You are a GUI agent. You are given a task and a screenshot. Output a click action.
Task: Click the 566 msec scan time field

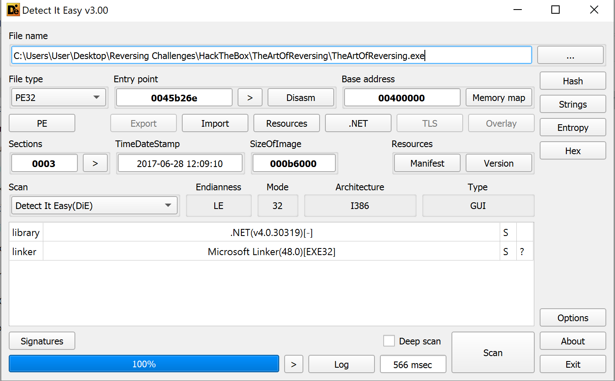[413, 364]
